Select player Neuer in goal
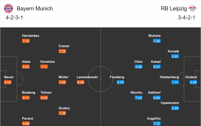 pyautogui.click(x=9, y=77)
